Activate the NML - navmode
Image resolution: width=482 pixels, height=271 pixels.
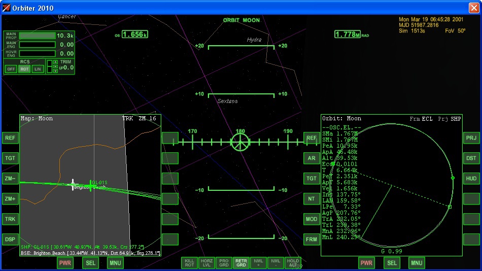[x=276, y=263]
